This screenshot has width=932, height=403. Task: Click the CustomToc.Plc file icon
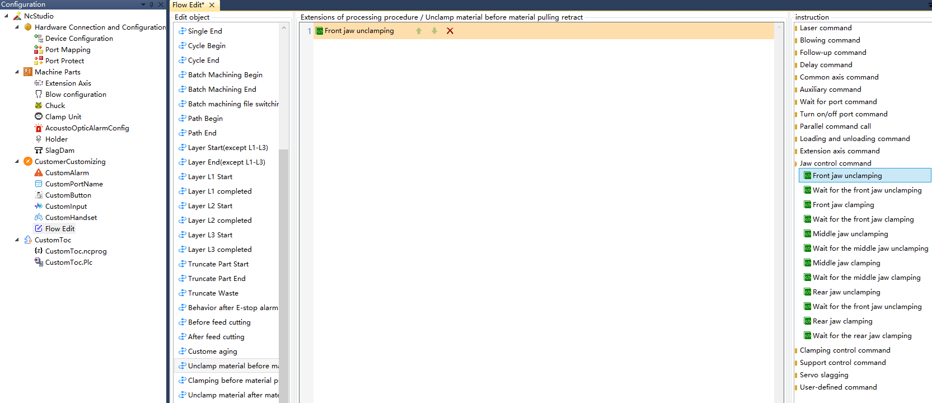pos(39,263)
